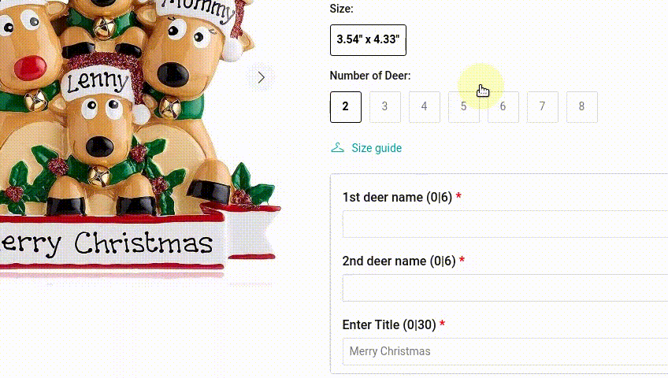Click the '2nd deer name (0|6)' label
This screenshot has height=378, width=668.
click(399, 261)
